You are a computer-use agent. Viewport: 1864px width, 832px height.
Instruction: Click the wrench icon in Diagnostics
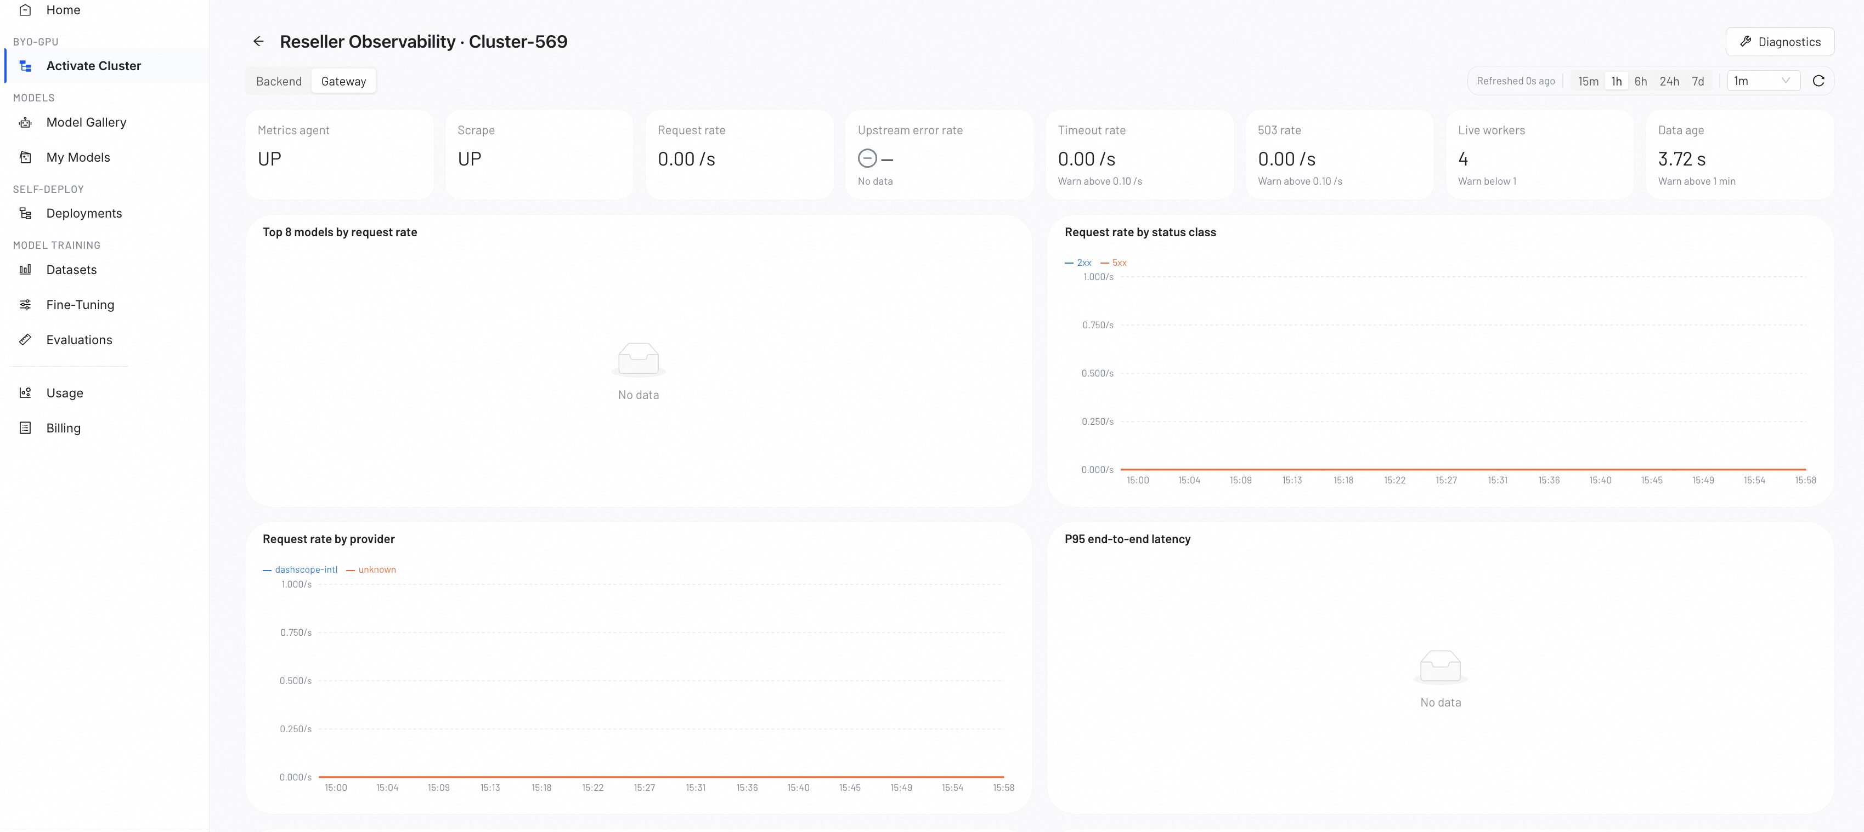[1746, 42]
